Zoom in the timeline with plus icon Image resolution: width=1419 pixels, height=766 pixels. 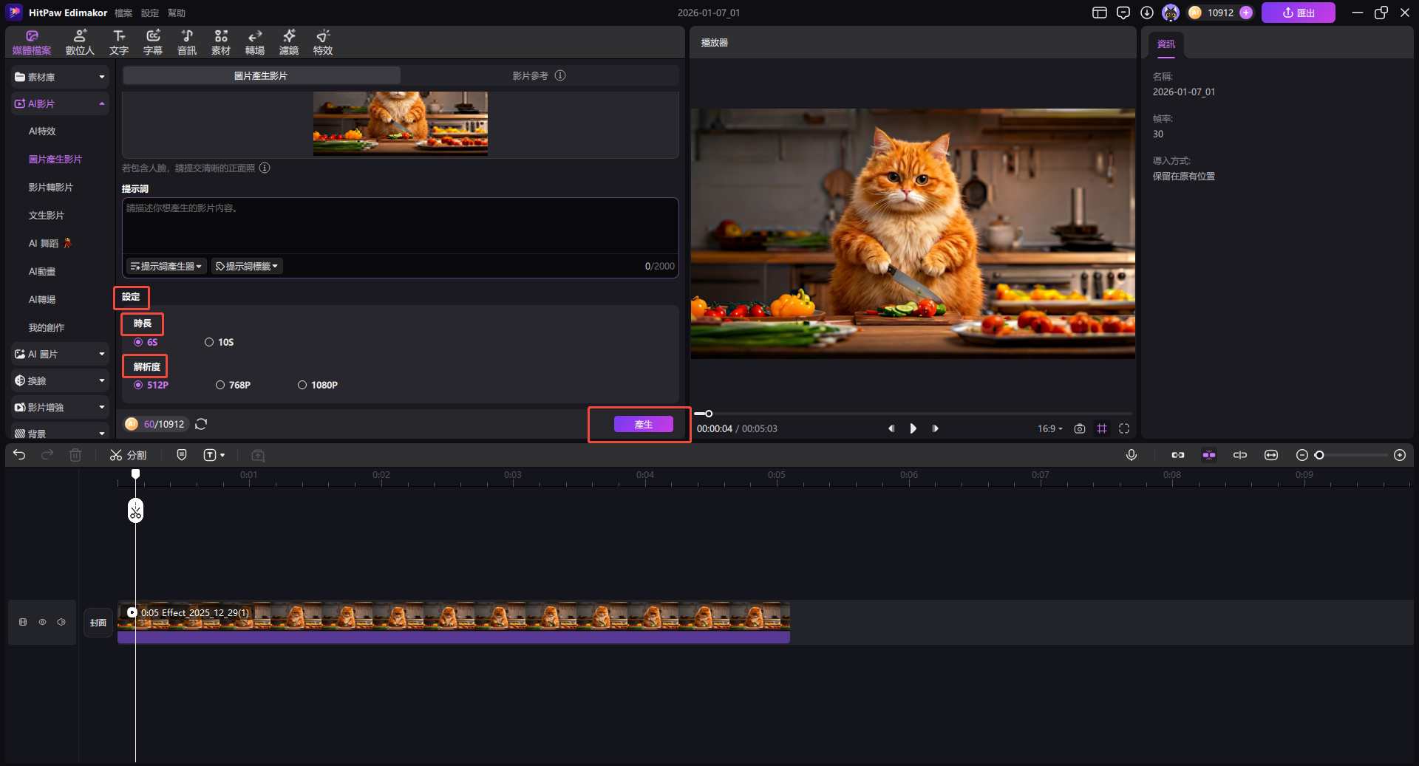point(1399,455)
